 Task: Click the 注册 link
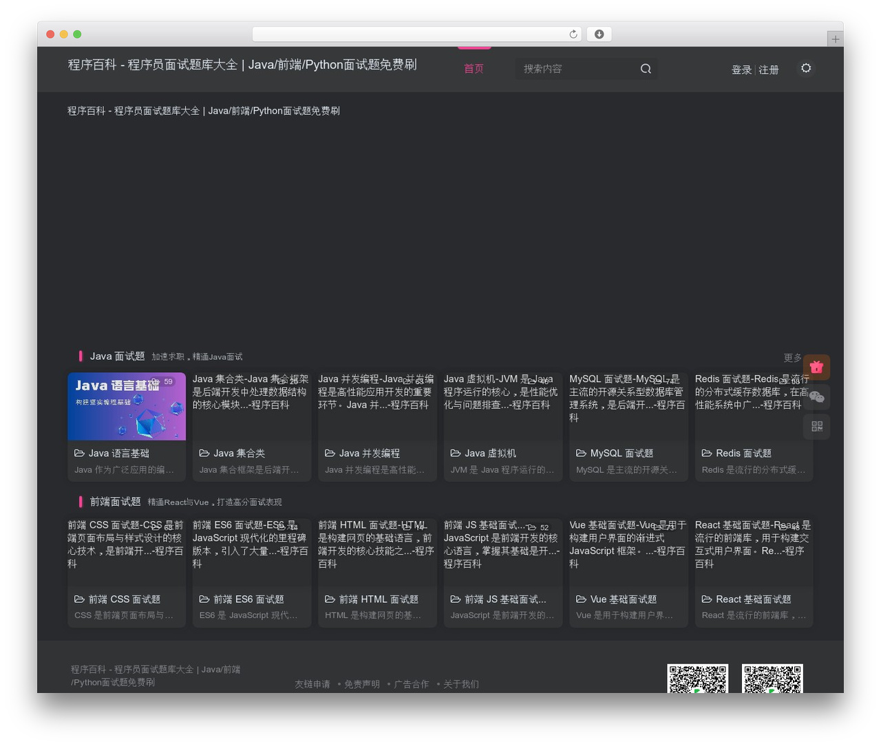pos(769,70)
